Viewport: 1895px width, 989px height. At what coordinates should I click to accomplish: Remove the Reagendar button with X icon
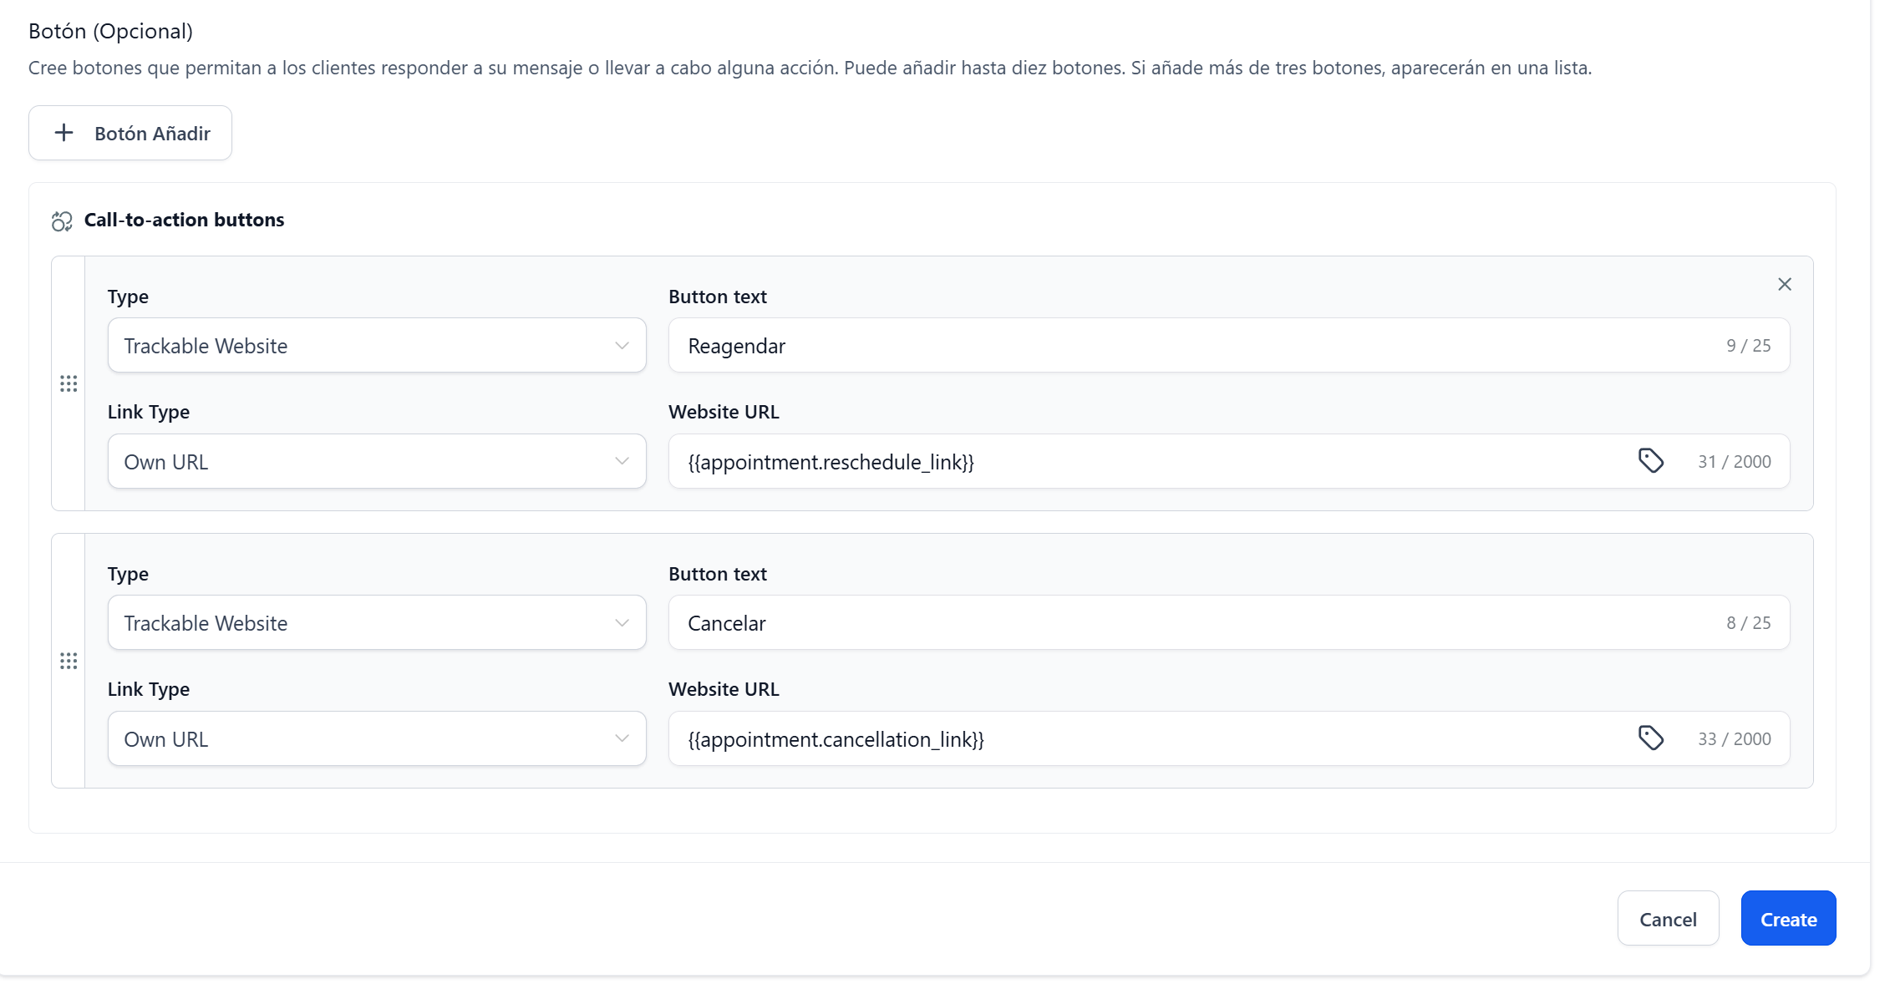(1784, 285)
